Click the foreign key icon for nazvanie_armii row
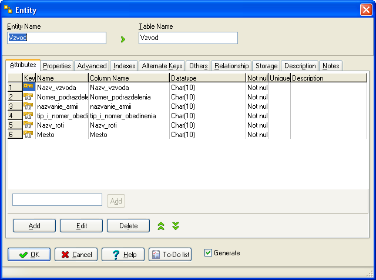The image size is (376, 280). (x=28, y=106)
